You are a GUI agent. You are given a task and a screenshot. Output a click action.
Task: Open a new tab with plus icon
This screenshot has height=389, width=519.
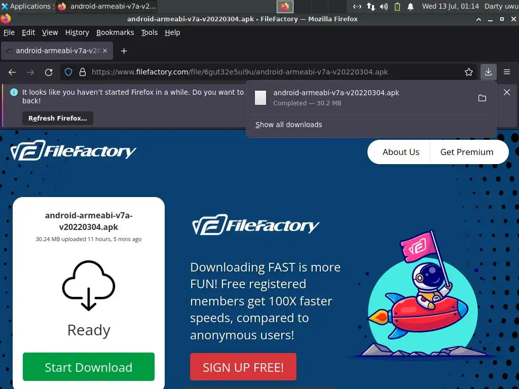point(124,51)
